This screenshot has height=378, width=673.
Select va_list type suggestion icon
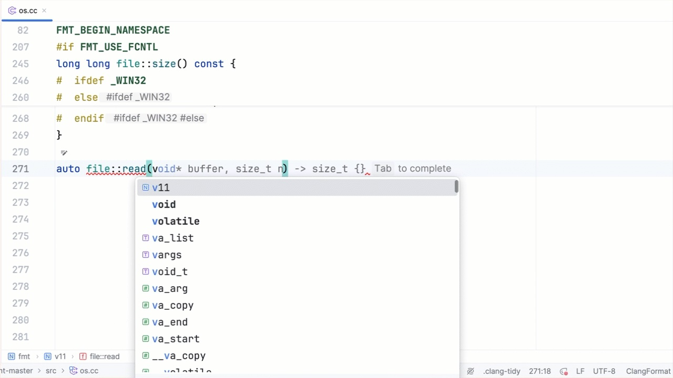click(x=146, y=238)
